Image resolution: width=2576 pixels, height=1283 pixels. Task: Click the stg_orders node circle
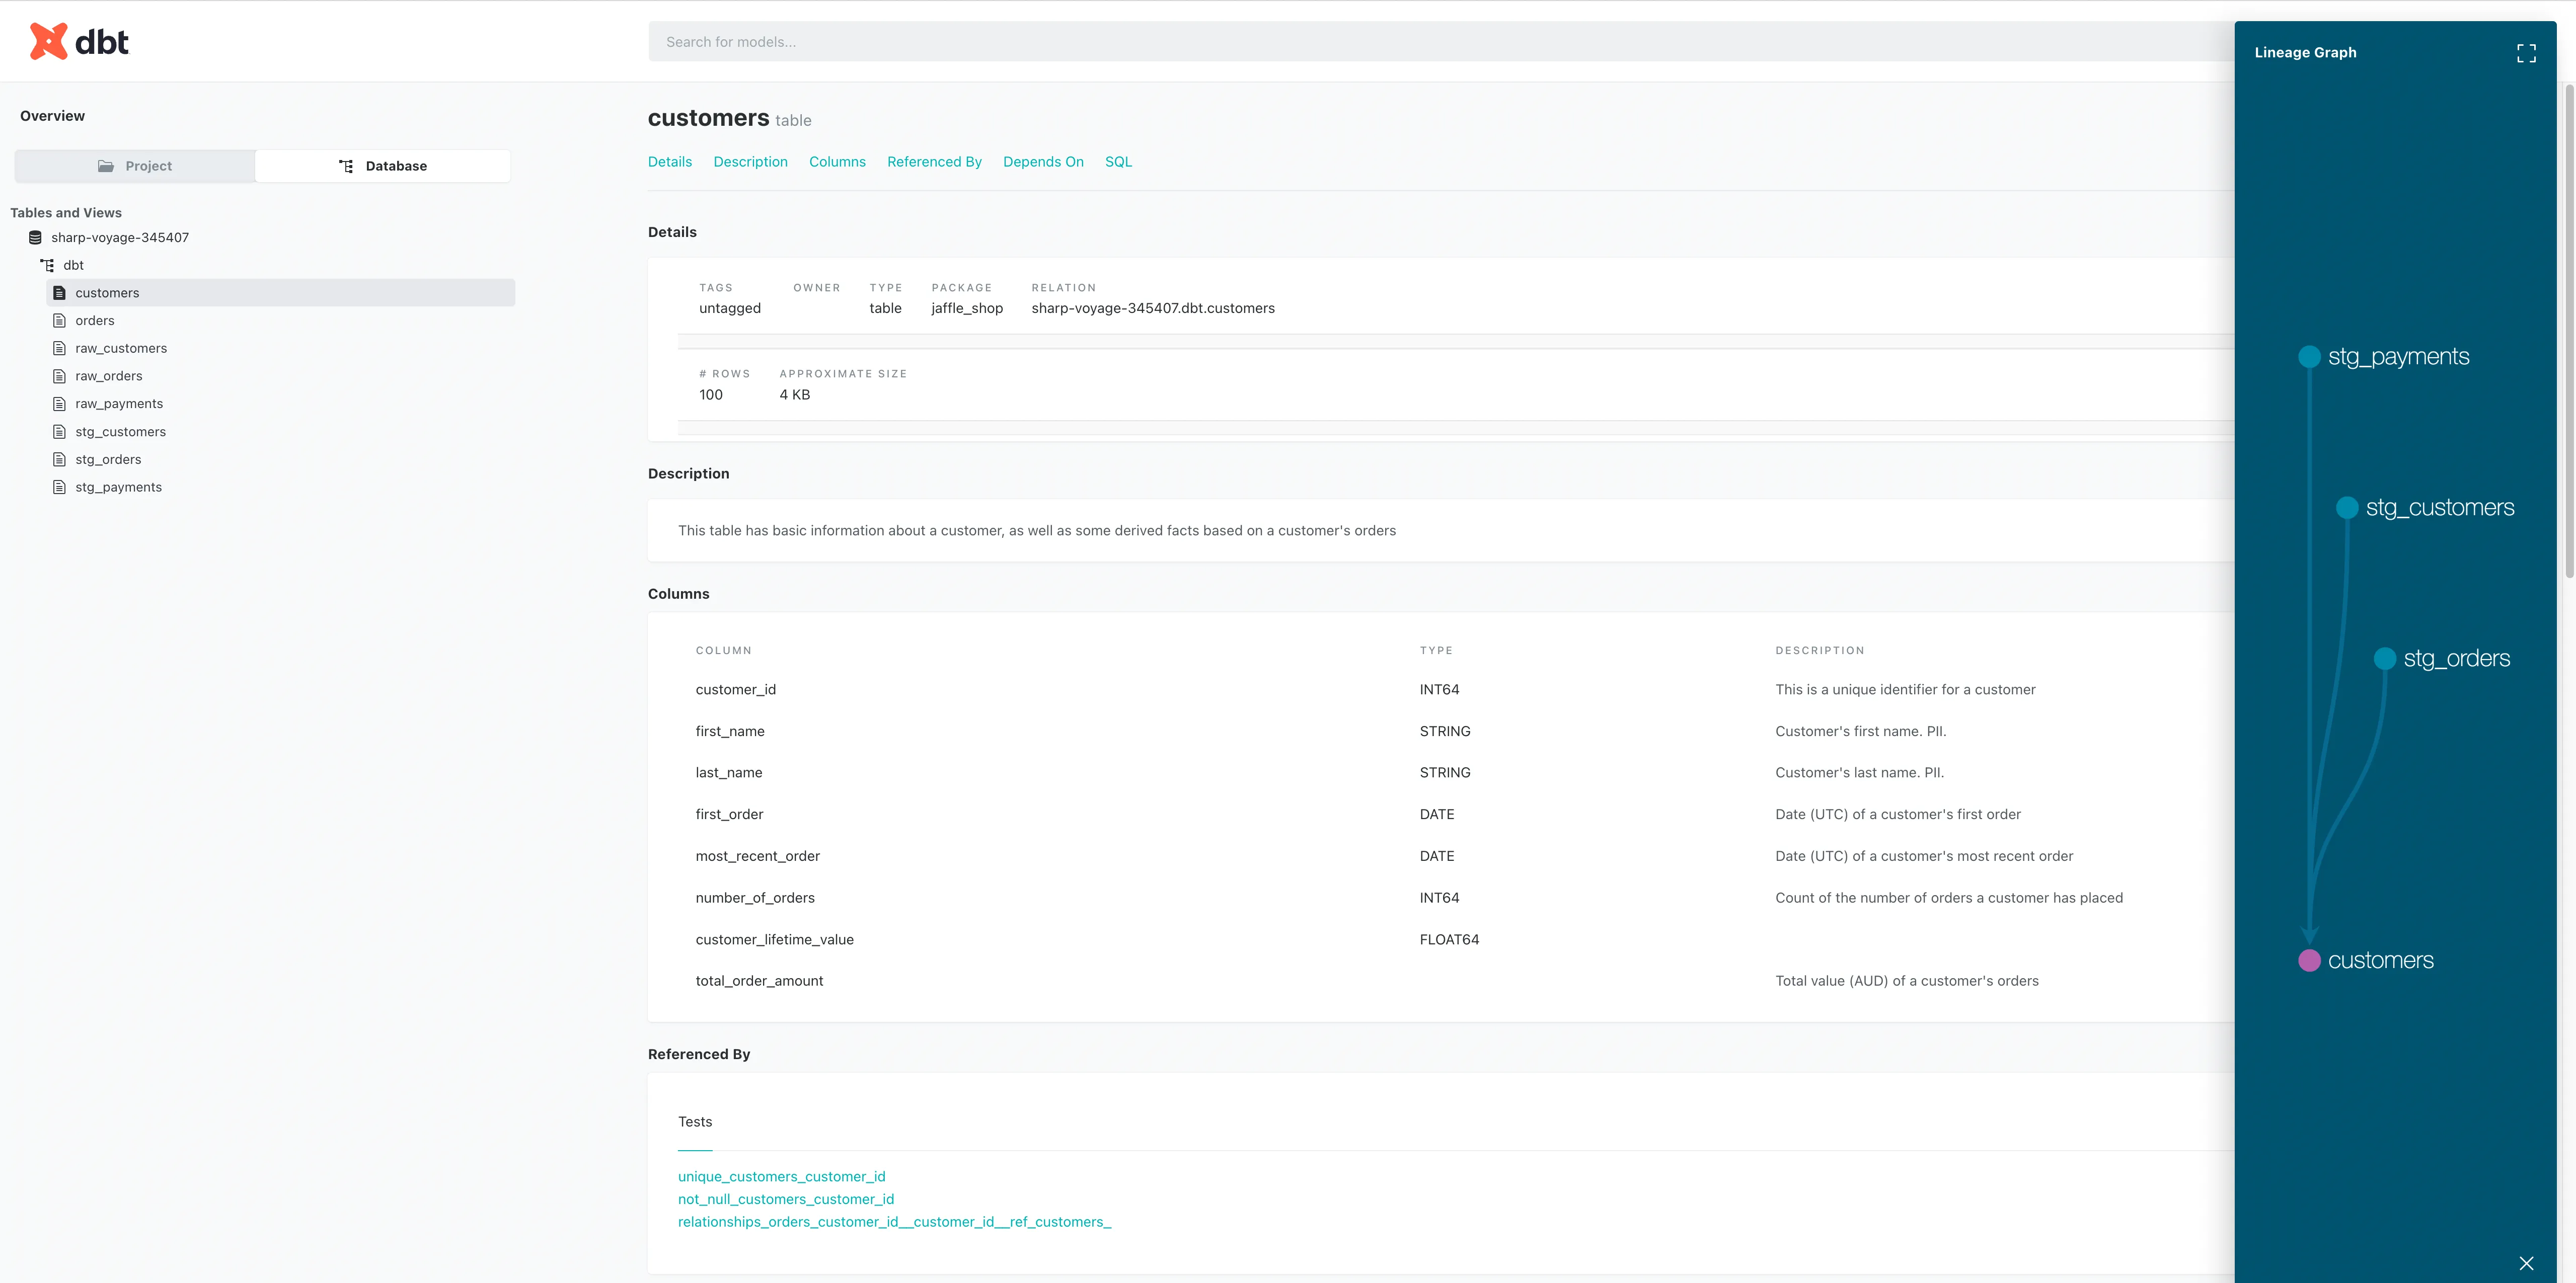tap(2384, 658)
